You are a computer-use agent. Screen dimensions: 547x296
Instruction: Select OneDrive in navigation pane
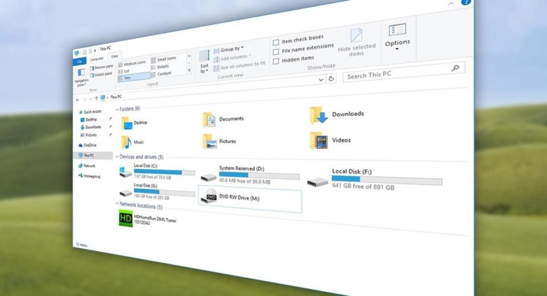point(87,145)
